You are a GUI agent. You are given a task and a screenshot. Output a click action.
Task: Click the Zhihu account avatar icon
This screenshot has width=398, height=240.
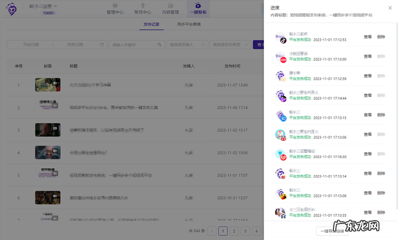280,115
